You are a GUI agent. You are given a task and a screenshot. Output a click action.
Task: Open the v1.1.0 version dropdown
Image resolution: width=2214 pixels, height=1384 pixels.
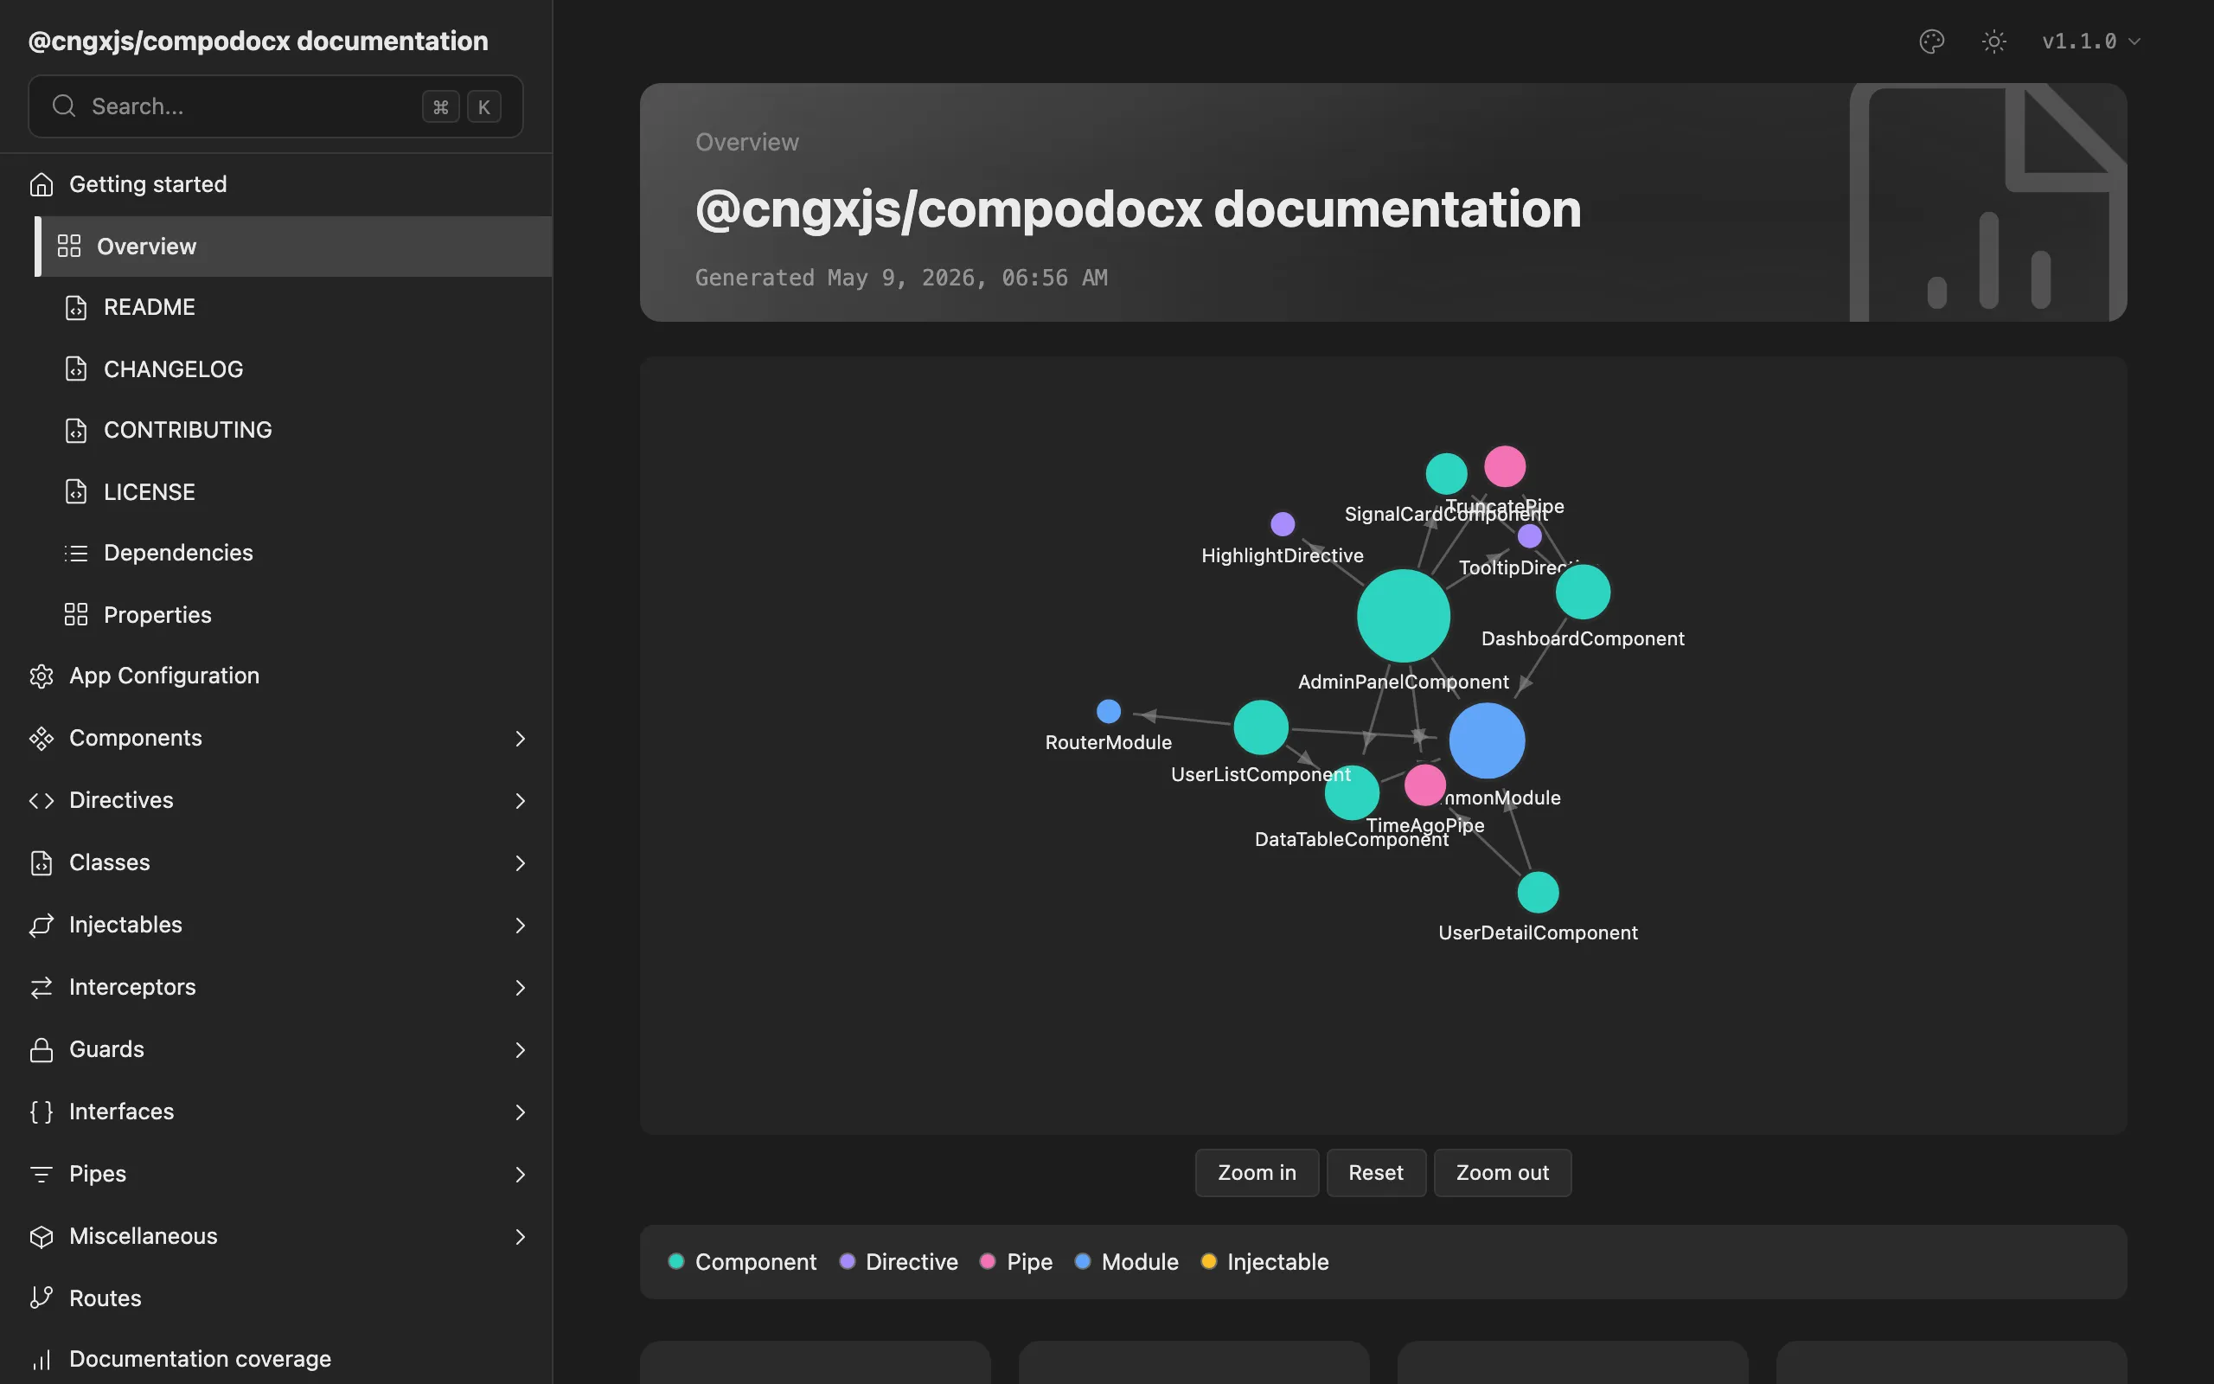pos(2090,42)
